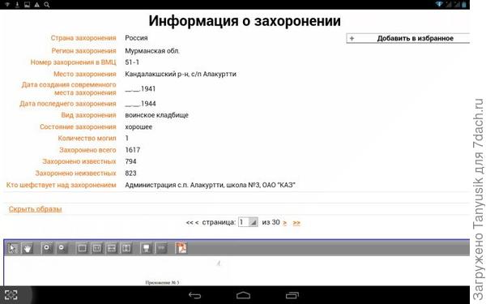Zoom in on the document image

click(47, 248)
